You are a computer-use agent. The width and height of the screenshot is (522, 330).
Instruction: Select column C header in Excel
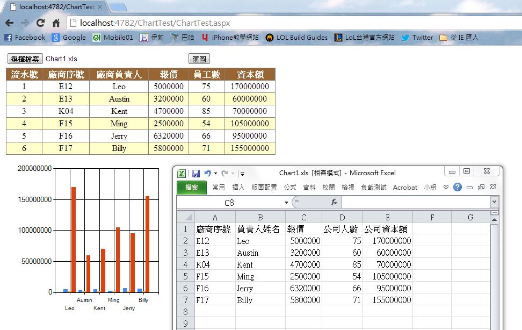(x=303, y=217)
